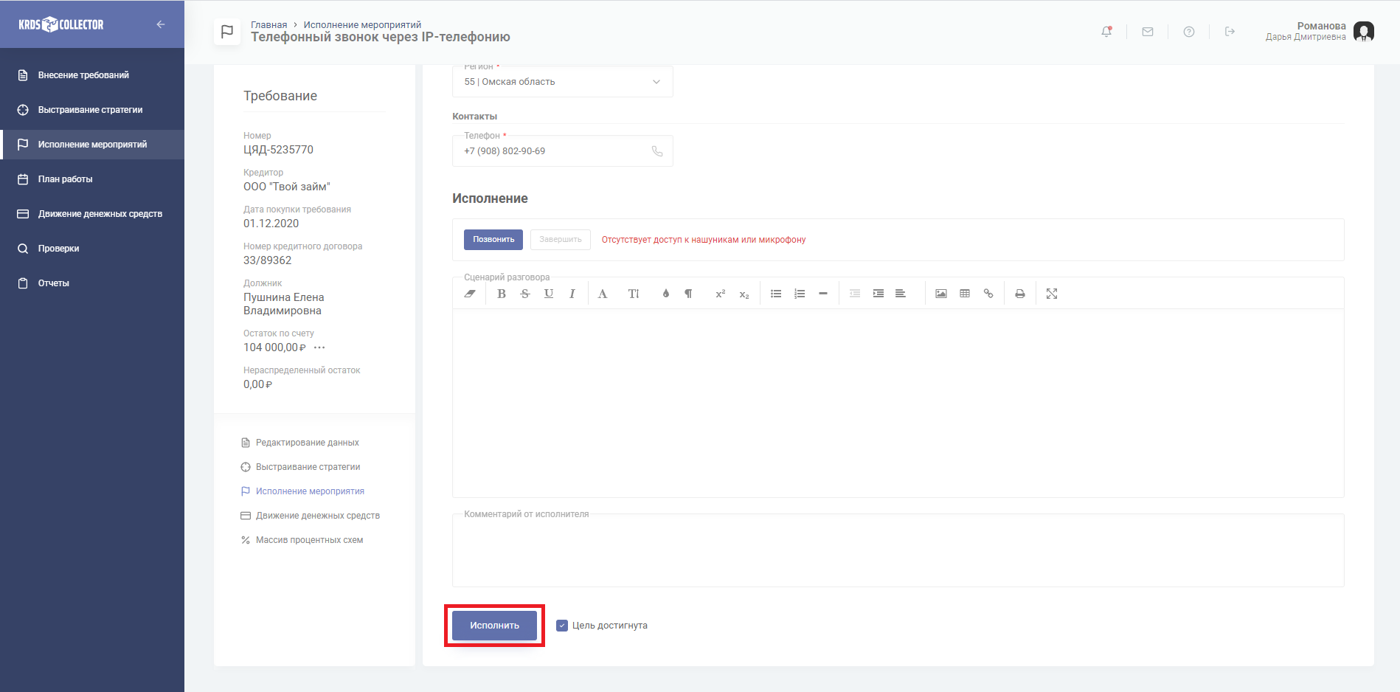Click the Позвонить button
Viewport: 1400px width, 692px height.
[x=493, y=240]
